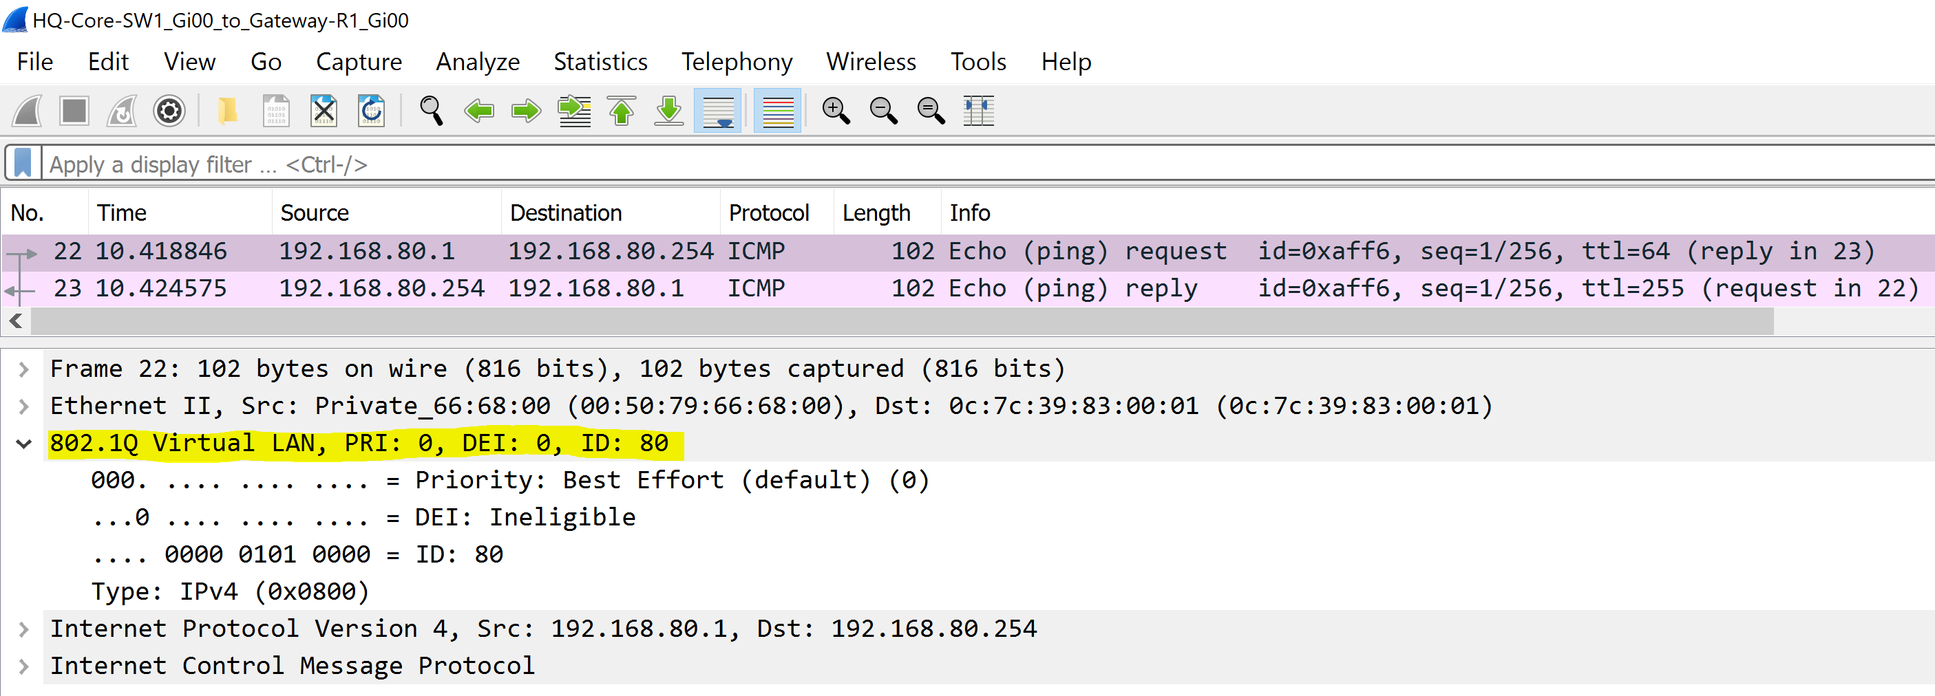Sort packets by the No. column
The width and height of the screenshot is (1935, 696).
tap(45, 213)
